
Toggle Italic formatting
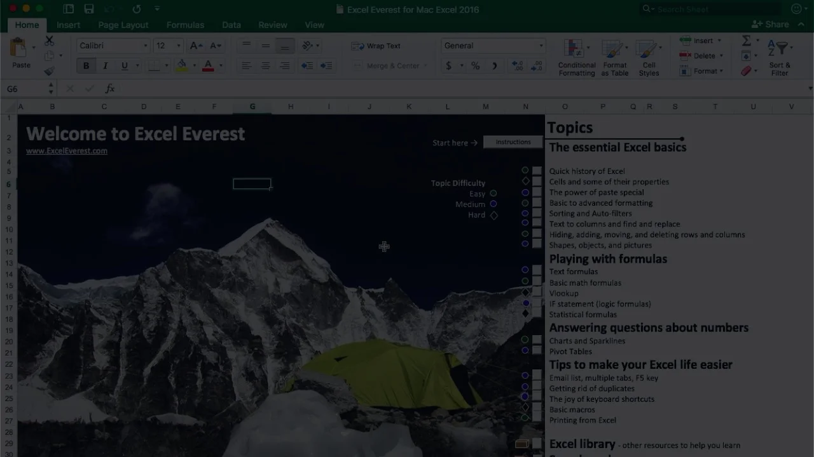(105, 66)
